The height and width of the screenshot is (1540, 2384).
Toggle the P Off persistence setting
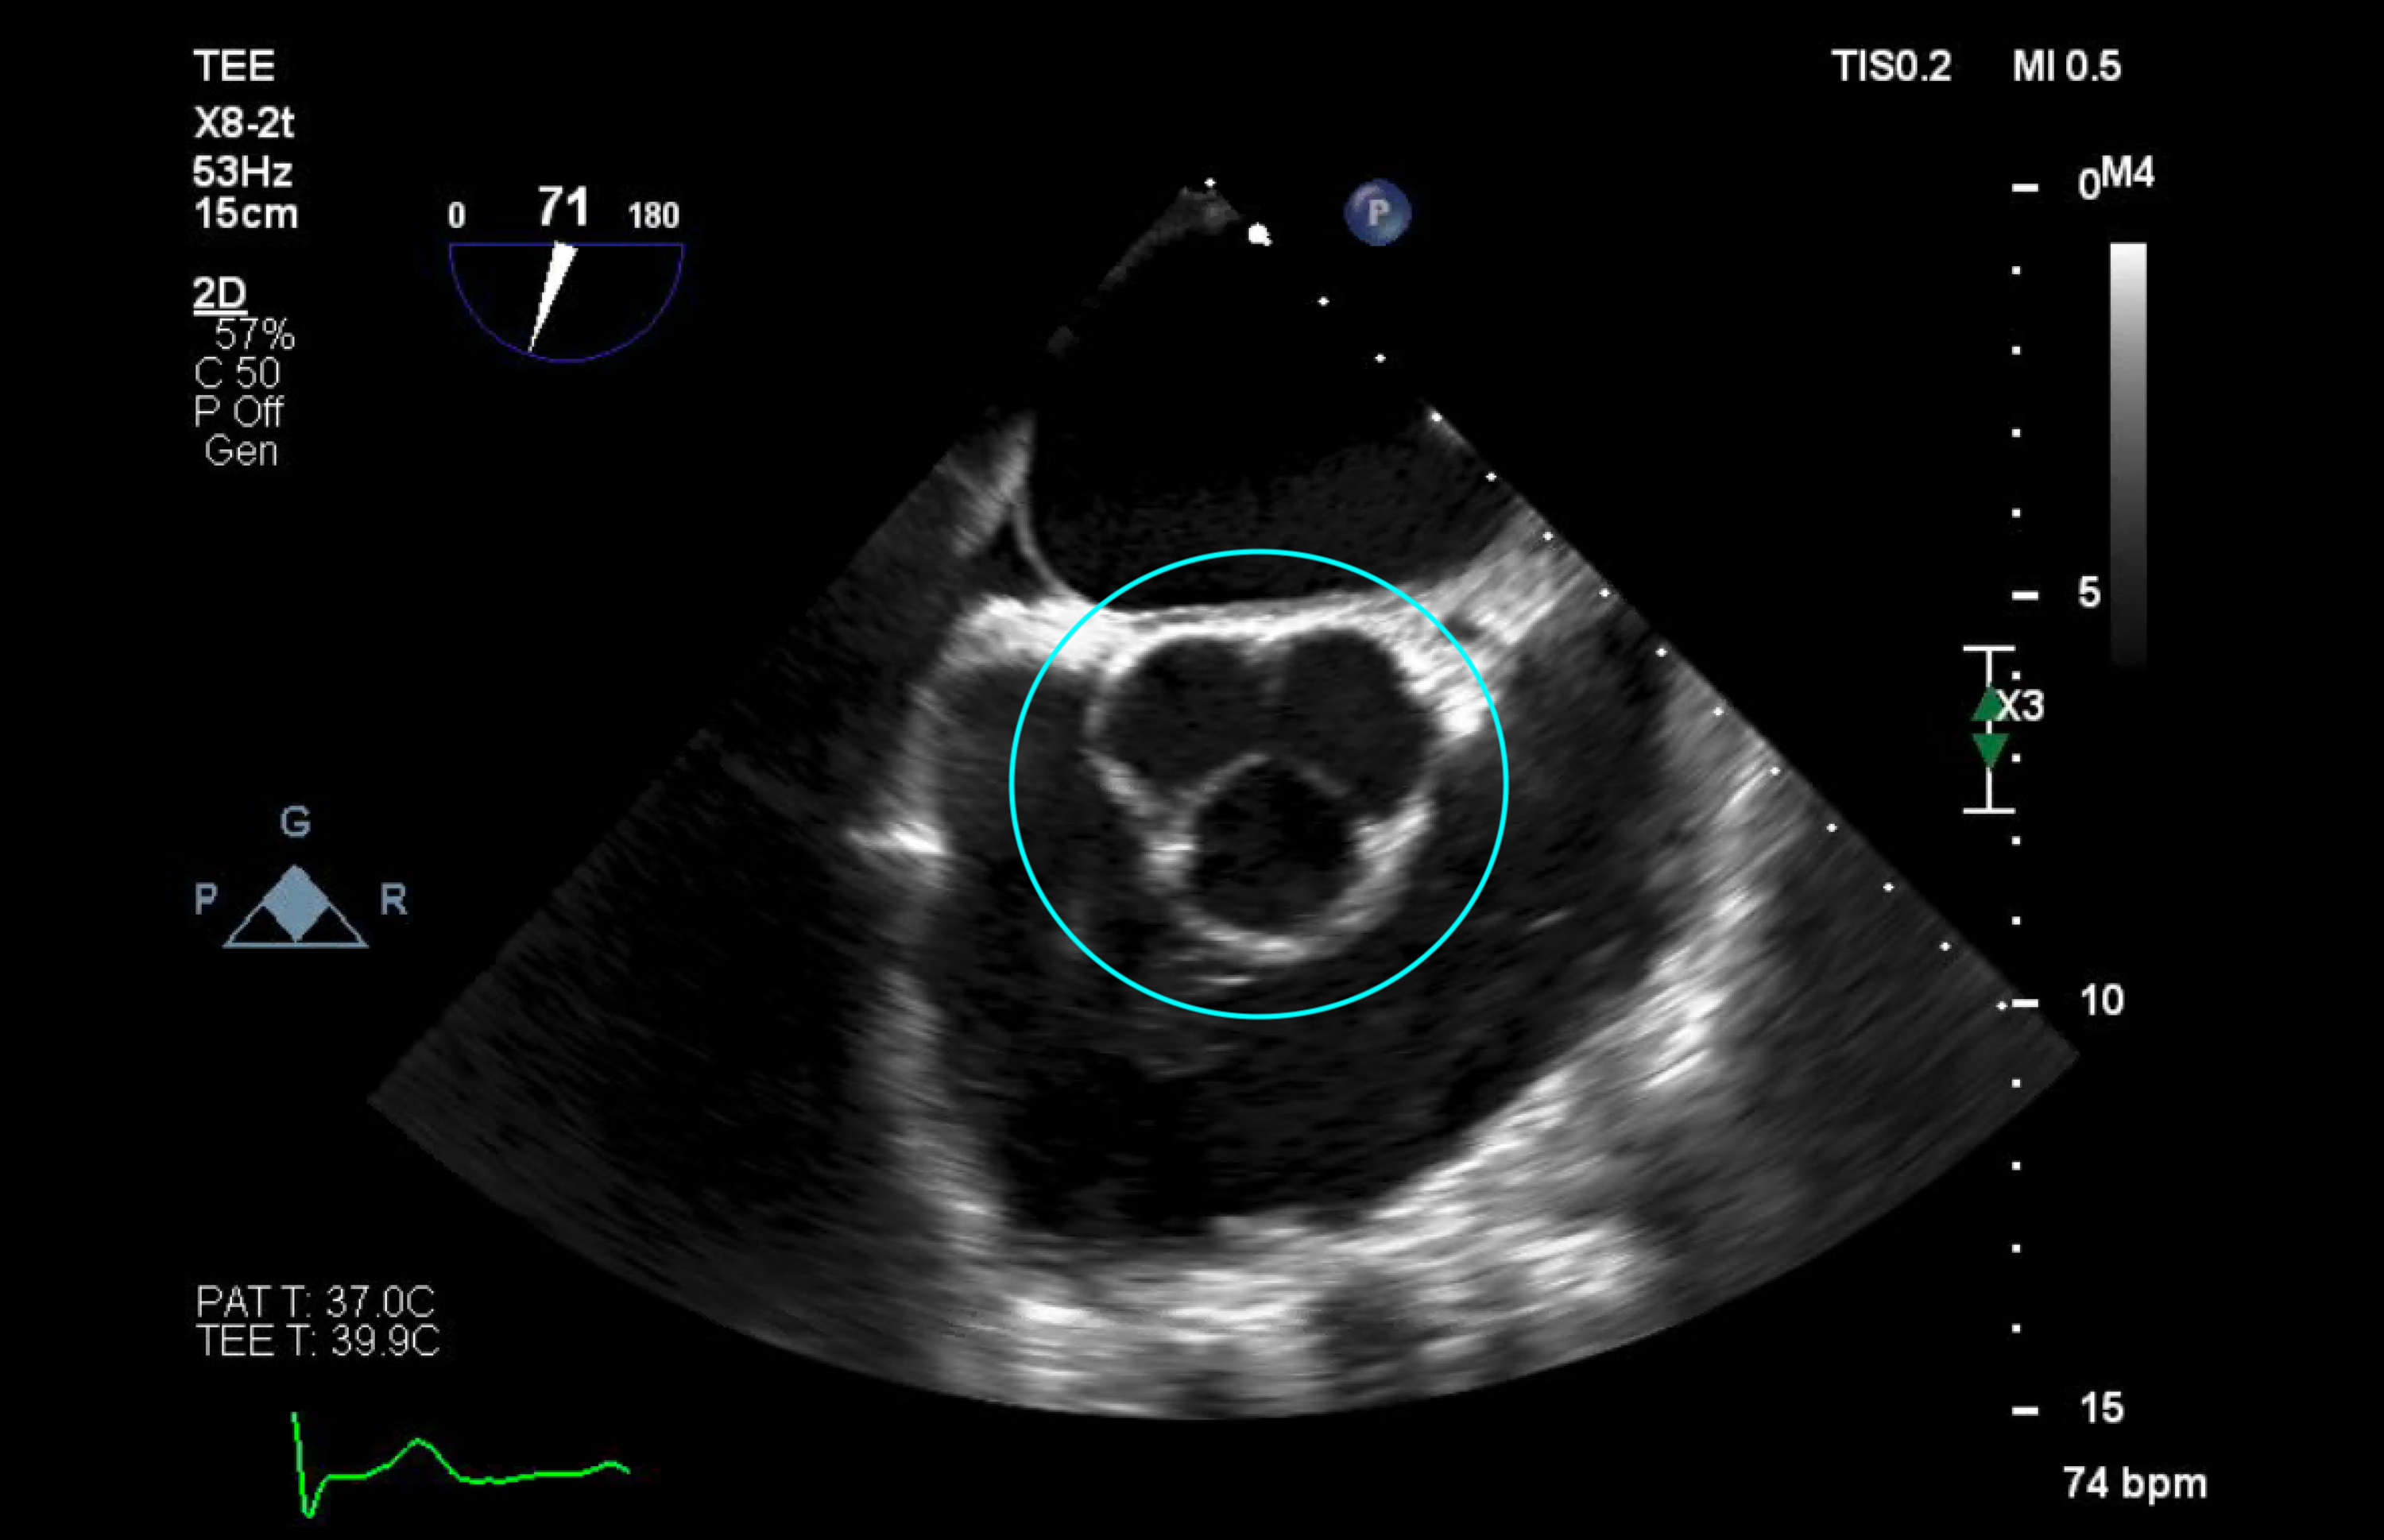pos(238,412)
